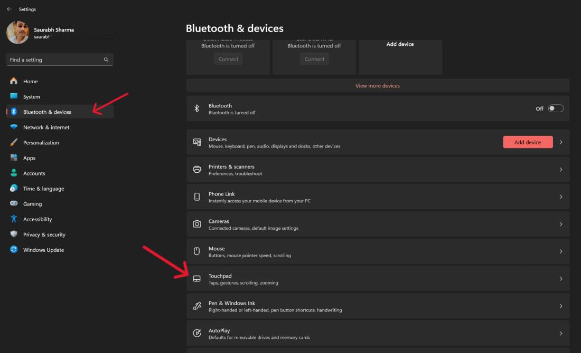Click the Bluetooth sidebar icon
The width and height of the screenshot is (581, 353).
(14, 112)
